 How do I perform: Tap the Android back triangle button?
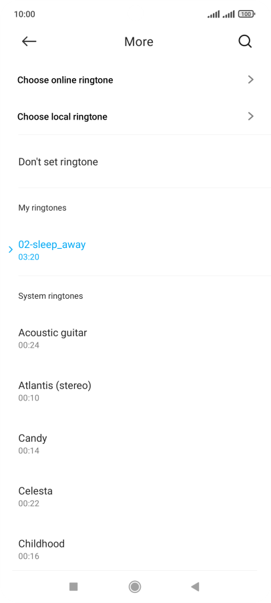point(195,586)
